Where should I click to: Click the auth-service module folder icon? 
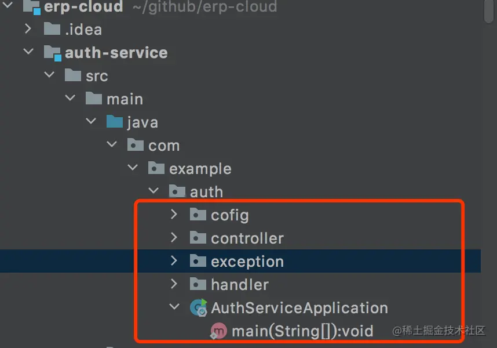point(53,53)
